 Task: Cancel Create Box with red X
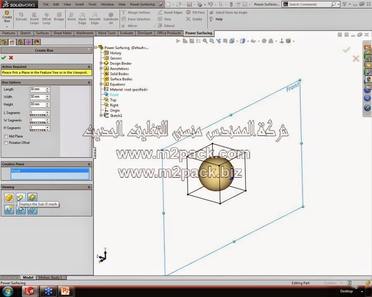(11, 58)
